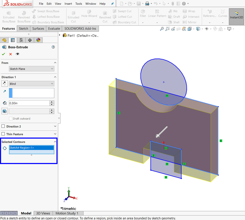Viewport: 245px width, 220px height.
Task: Cancel the feature with the red X
Action: point(11,54)
